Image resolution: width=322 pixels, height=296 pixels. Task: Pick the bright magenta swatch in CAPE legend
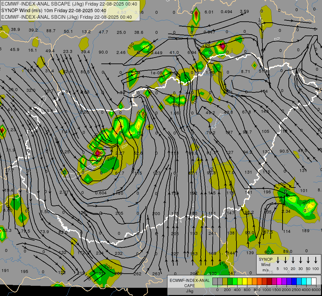tap(279, 281)
